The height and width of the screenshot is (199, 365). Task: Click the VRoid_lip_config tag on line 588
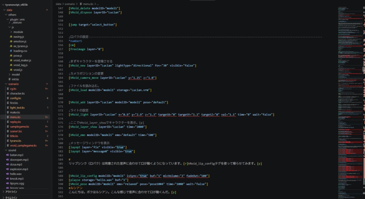tap(83, 176)
